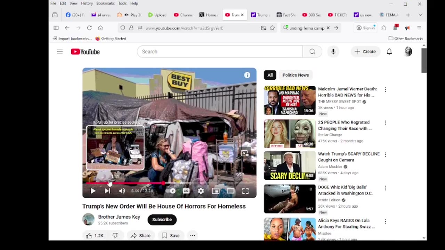Switch to miniplayer mode
The width and height of the screenshot is (445, 250).
click(216, 191)
